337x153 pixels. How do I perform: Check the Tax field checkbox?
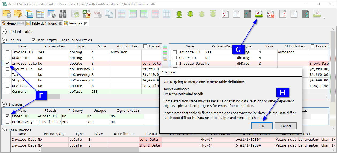tap(7, 75)
